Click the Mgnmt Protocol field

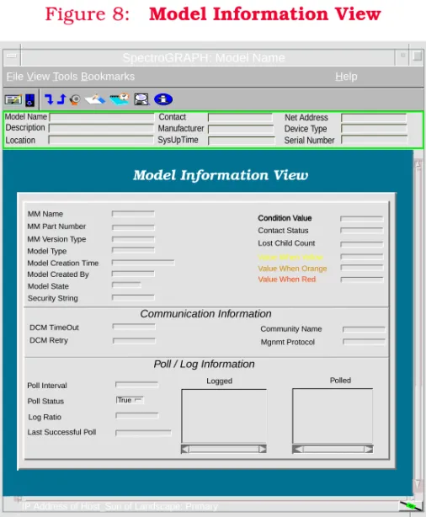tap(364, 342)
